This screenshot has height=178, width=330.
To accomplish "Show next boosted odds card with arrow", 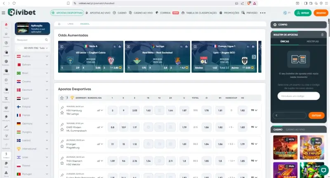I will pyautogui.click(x=254, y=57).
